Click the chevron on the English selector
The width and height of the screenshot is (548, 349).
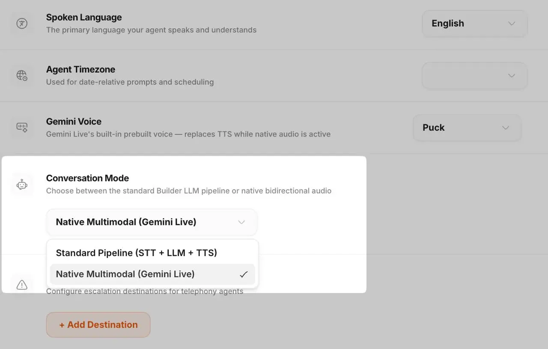(512, 24)
